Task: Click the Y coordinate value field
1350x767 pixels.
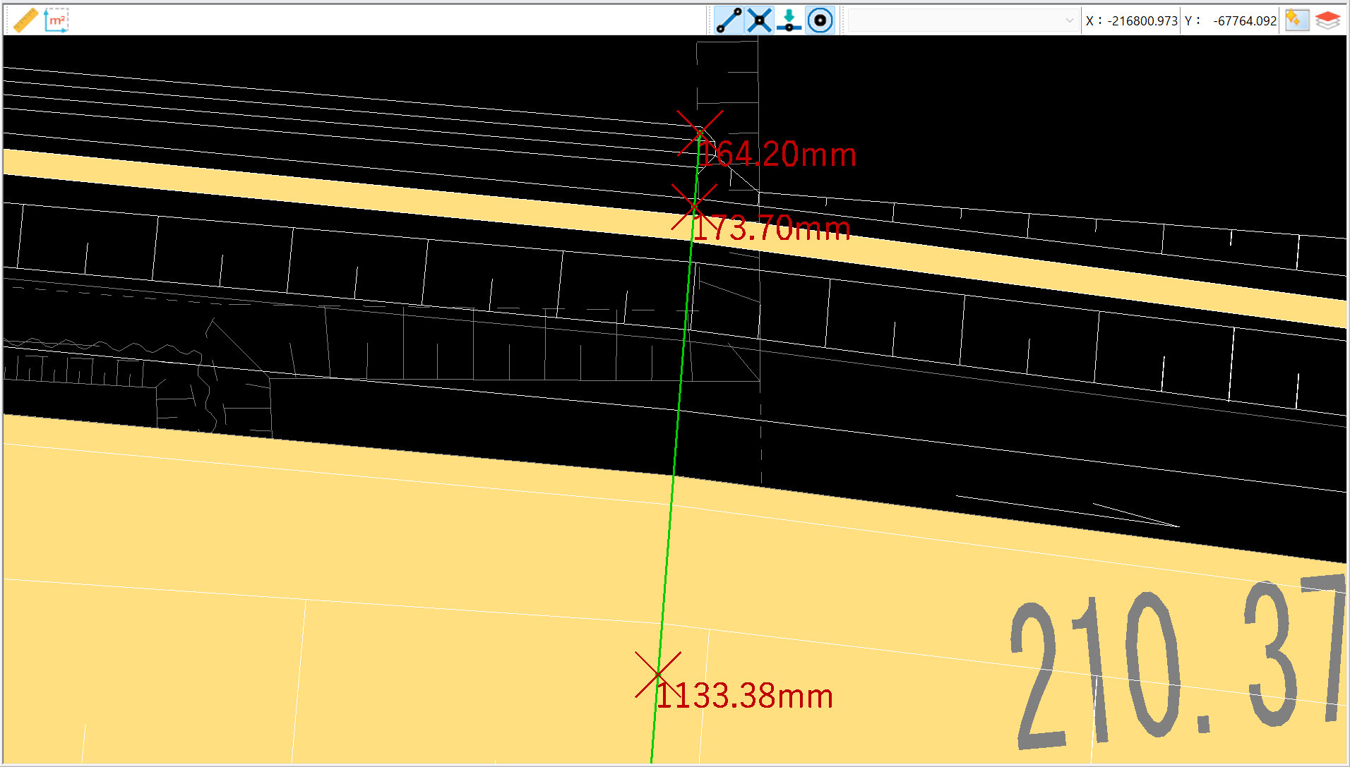Action: point(1243,21)
